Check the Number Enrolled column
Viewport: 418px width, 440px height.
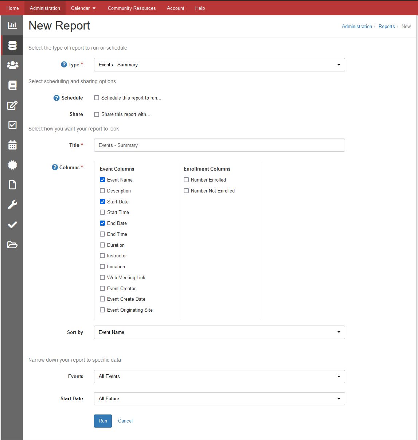coord(186,180)
